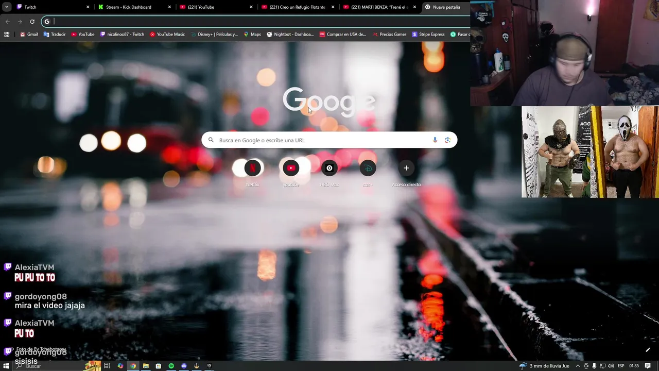Open the rain weather widget

point(544,366)
